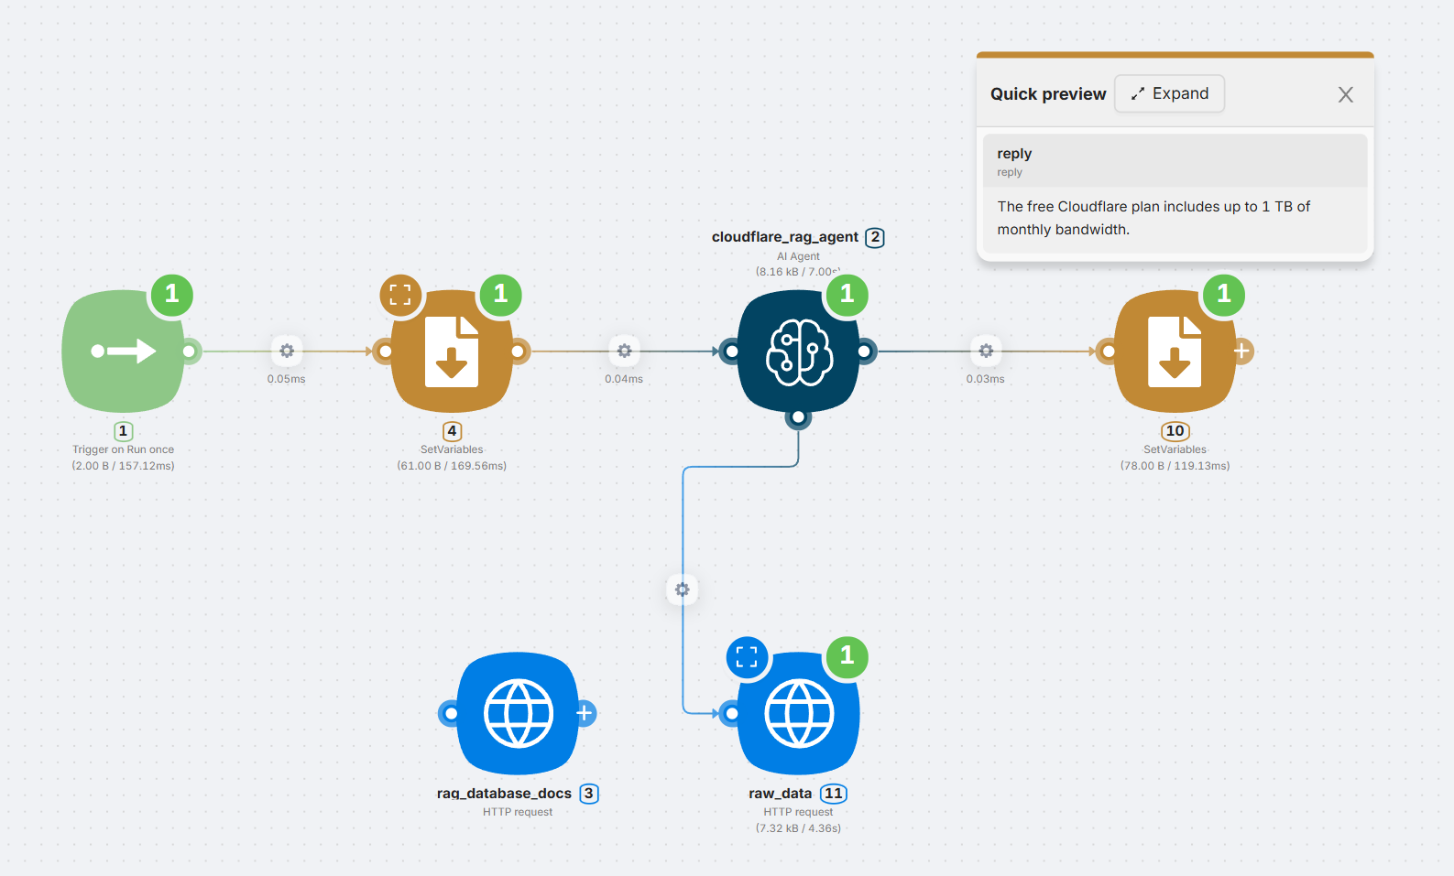Click orange preview icon on SetVariables node 4
Image resolution: width=1454 pixels, height=876 pixels.
[400, 295]
